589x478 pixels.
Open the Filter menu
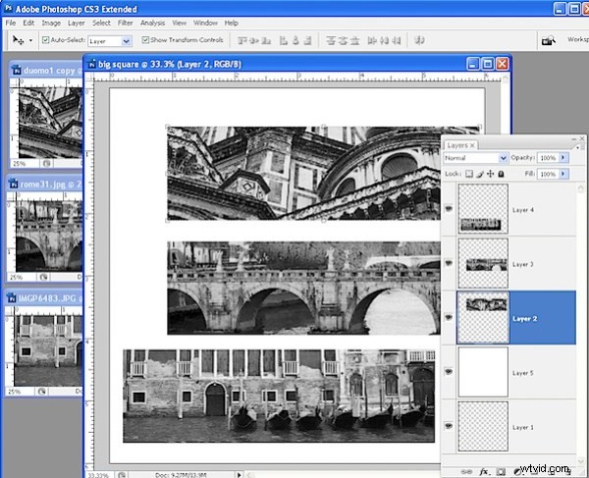pos(126,22)
